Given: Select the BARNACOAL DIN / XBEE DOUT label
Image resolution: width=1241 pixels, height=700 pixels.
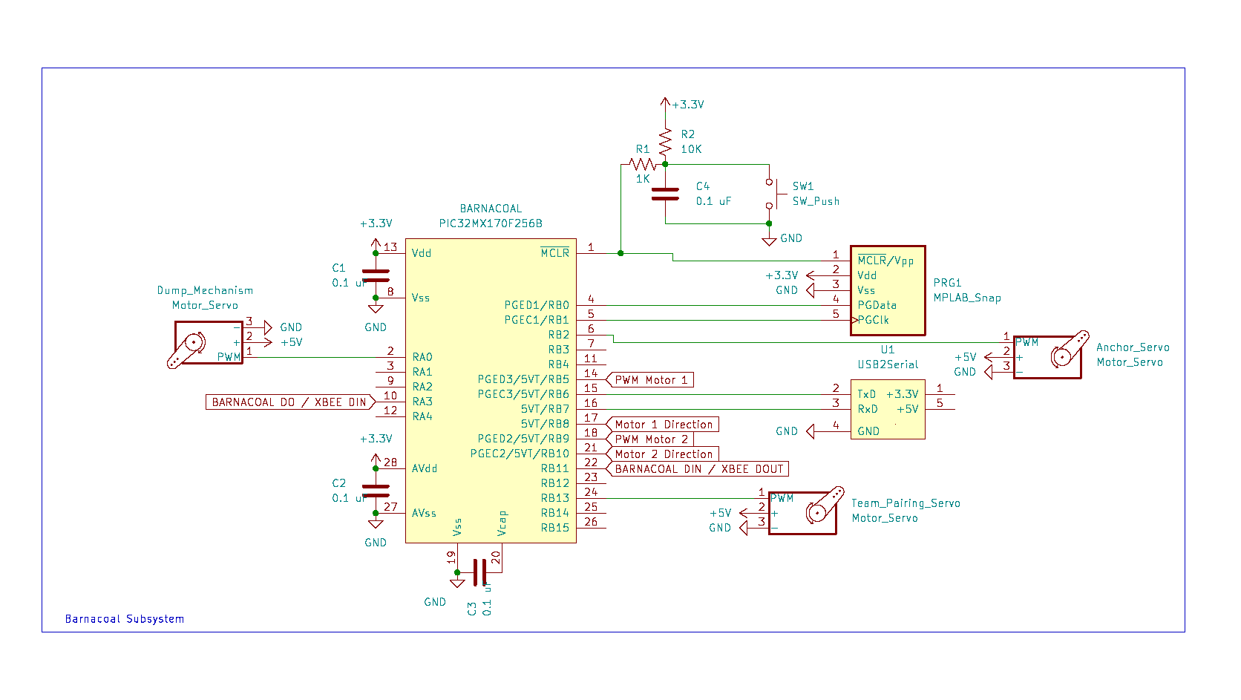Looking at the screenshot, I should coord(698,468).
